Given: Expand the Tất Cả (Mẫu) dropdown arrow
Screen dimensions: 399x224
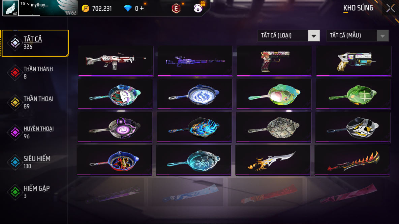Looking at the screenshot, I should pos(382,36).
